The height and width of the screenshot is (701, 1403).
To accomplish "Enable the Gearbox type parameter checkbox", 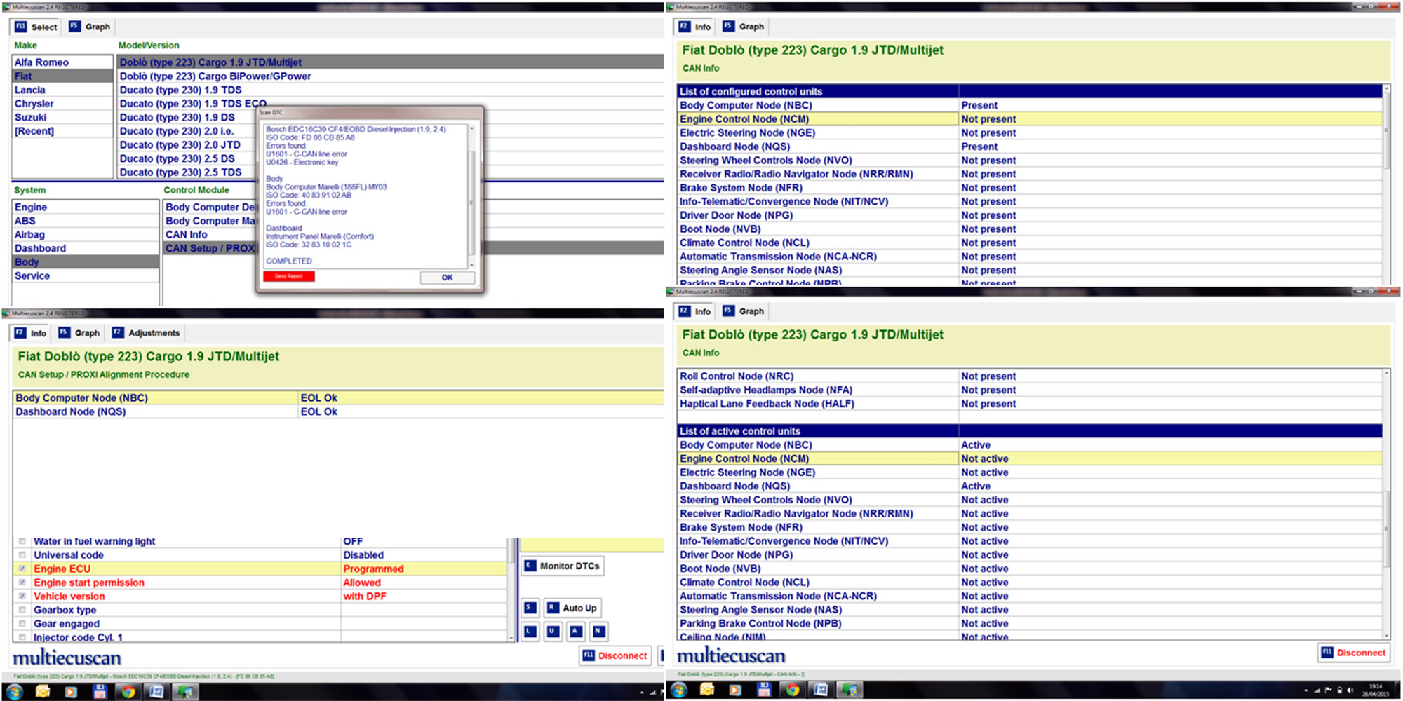I will [22, 610].
